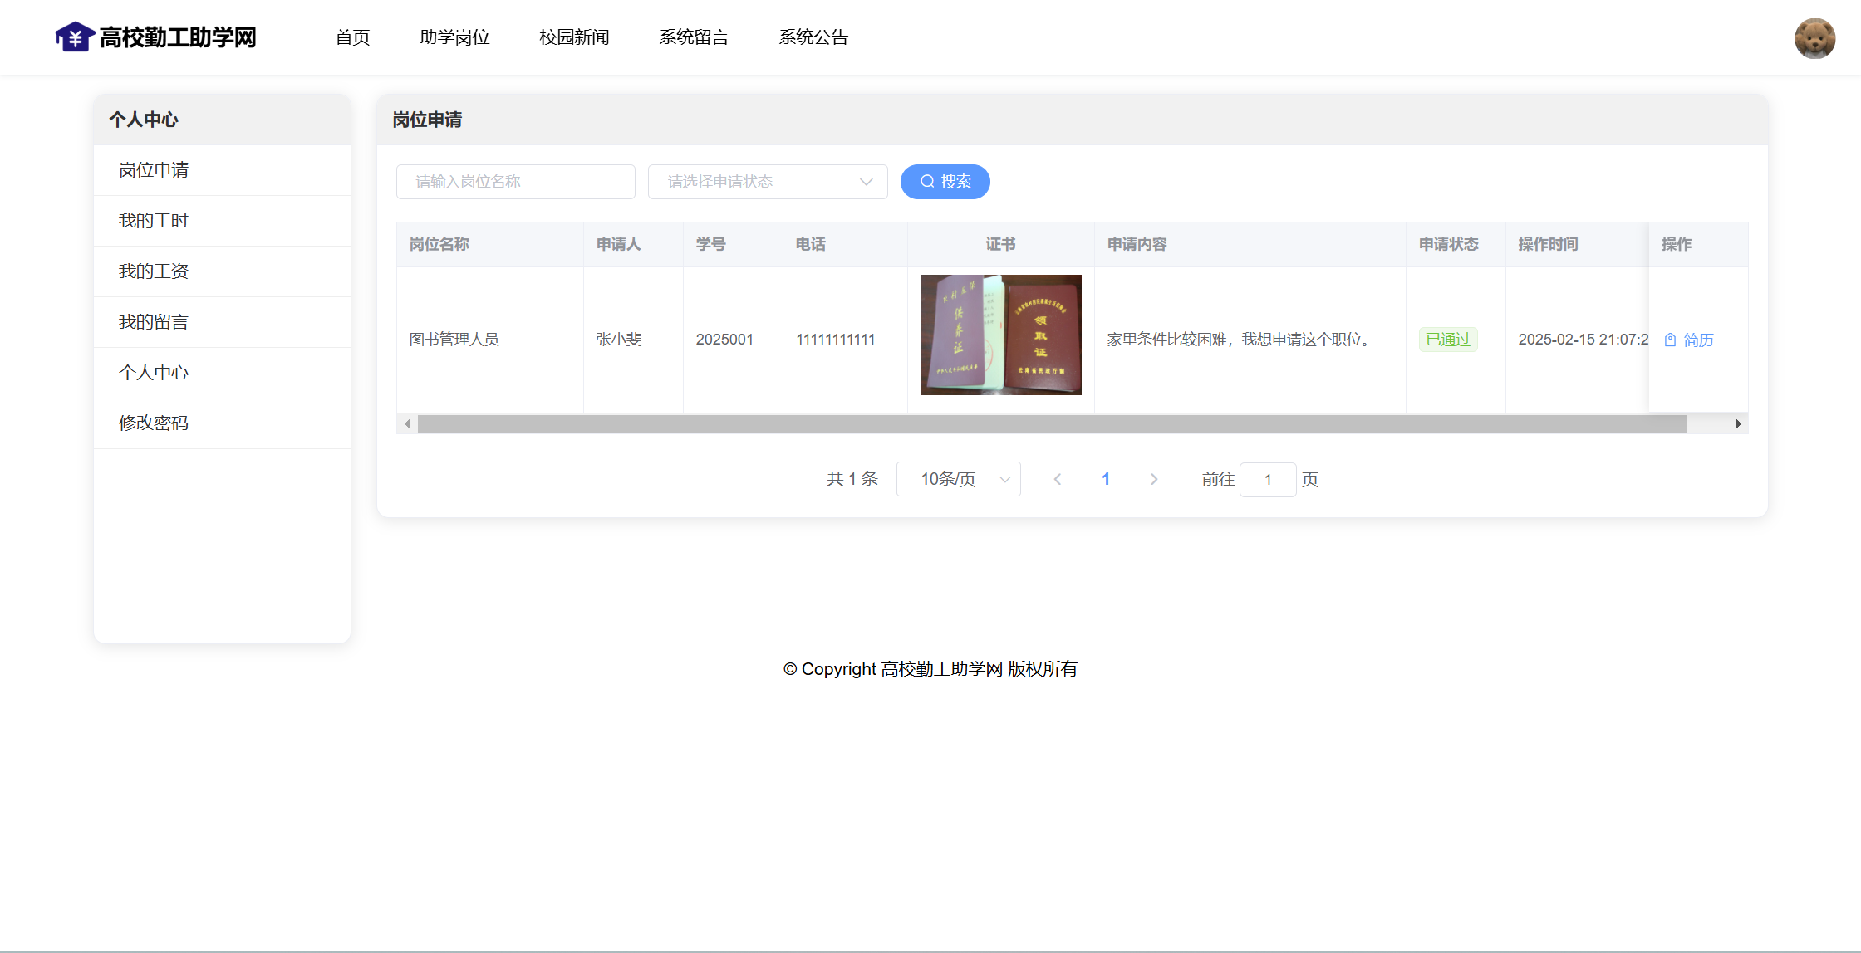Viewport: 1861px width, 953px height.
Task: Click the previous page arrow
Action: pos(1058,479)
